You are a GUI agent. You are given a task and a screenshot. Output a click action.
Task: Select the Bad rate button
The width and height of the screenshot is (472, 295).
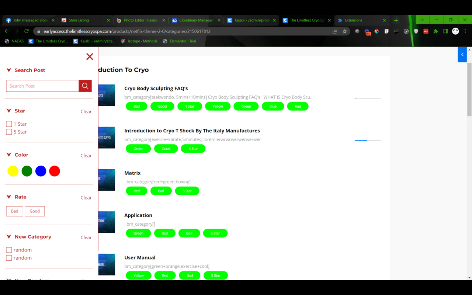15,211
